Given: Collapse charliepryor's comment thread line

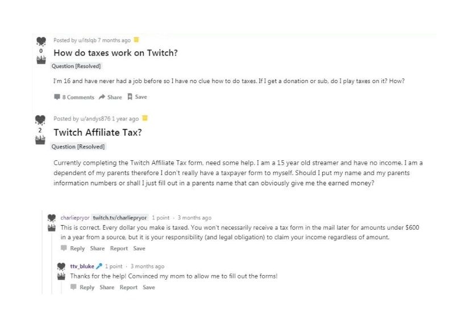Looking at the screenshot, I should [42, 256].
